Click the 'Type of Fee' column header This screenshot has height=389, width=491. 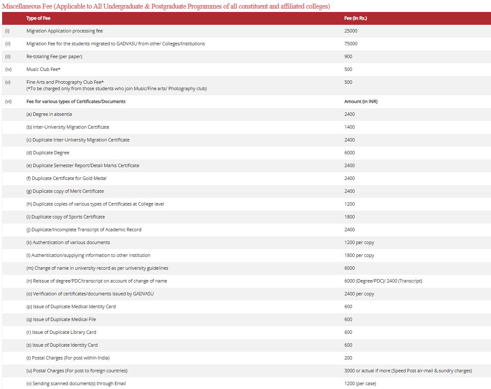point(38,18)
